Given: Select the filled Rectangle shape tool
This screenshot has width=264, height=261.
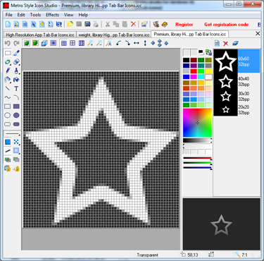Looking at the screenshot, I should pyautogui.click(x=16, y=107).
